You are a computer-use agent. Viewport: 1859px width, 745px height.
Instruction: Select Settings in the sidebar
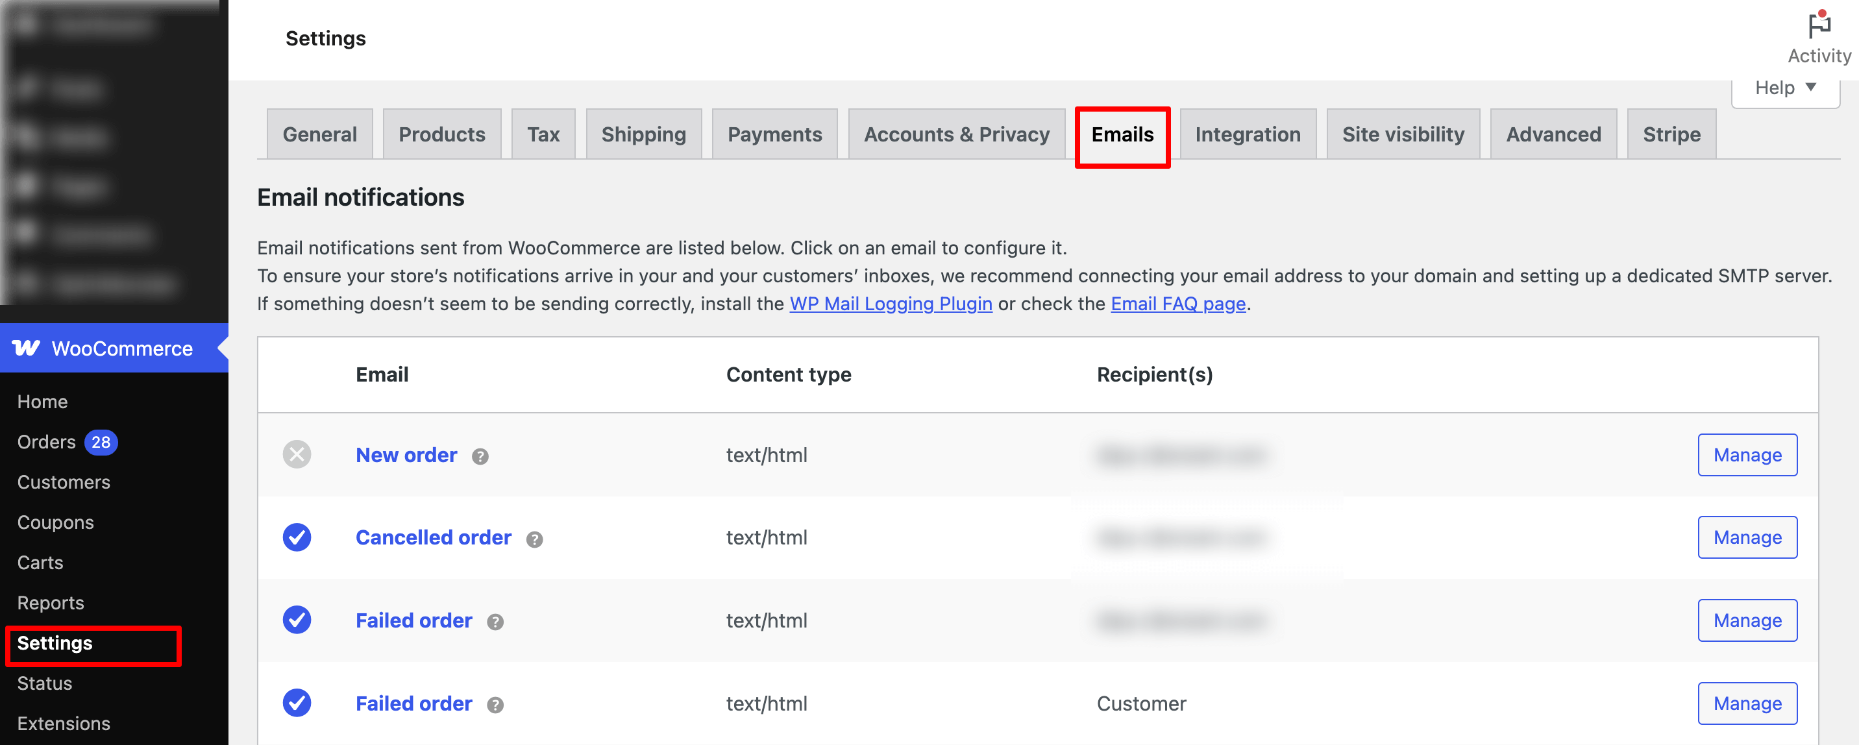click(x=55, y=643)
